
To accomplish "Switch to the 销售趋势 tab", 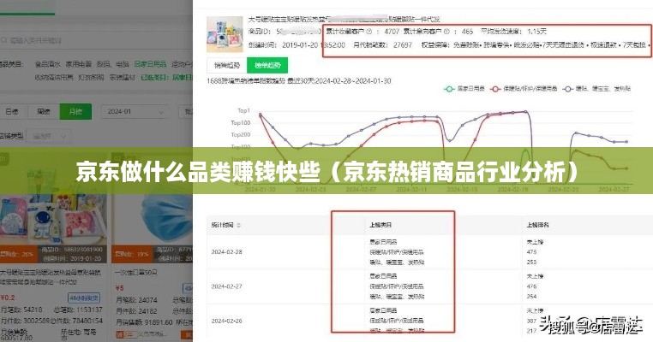I will click(x=227, y=65).
